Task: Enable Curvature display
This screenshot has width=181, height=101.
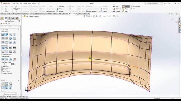Action: [117, 11]
